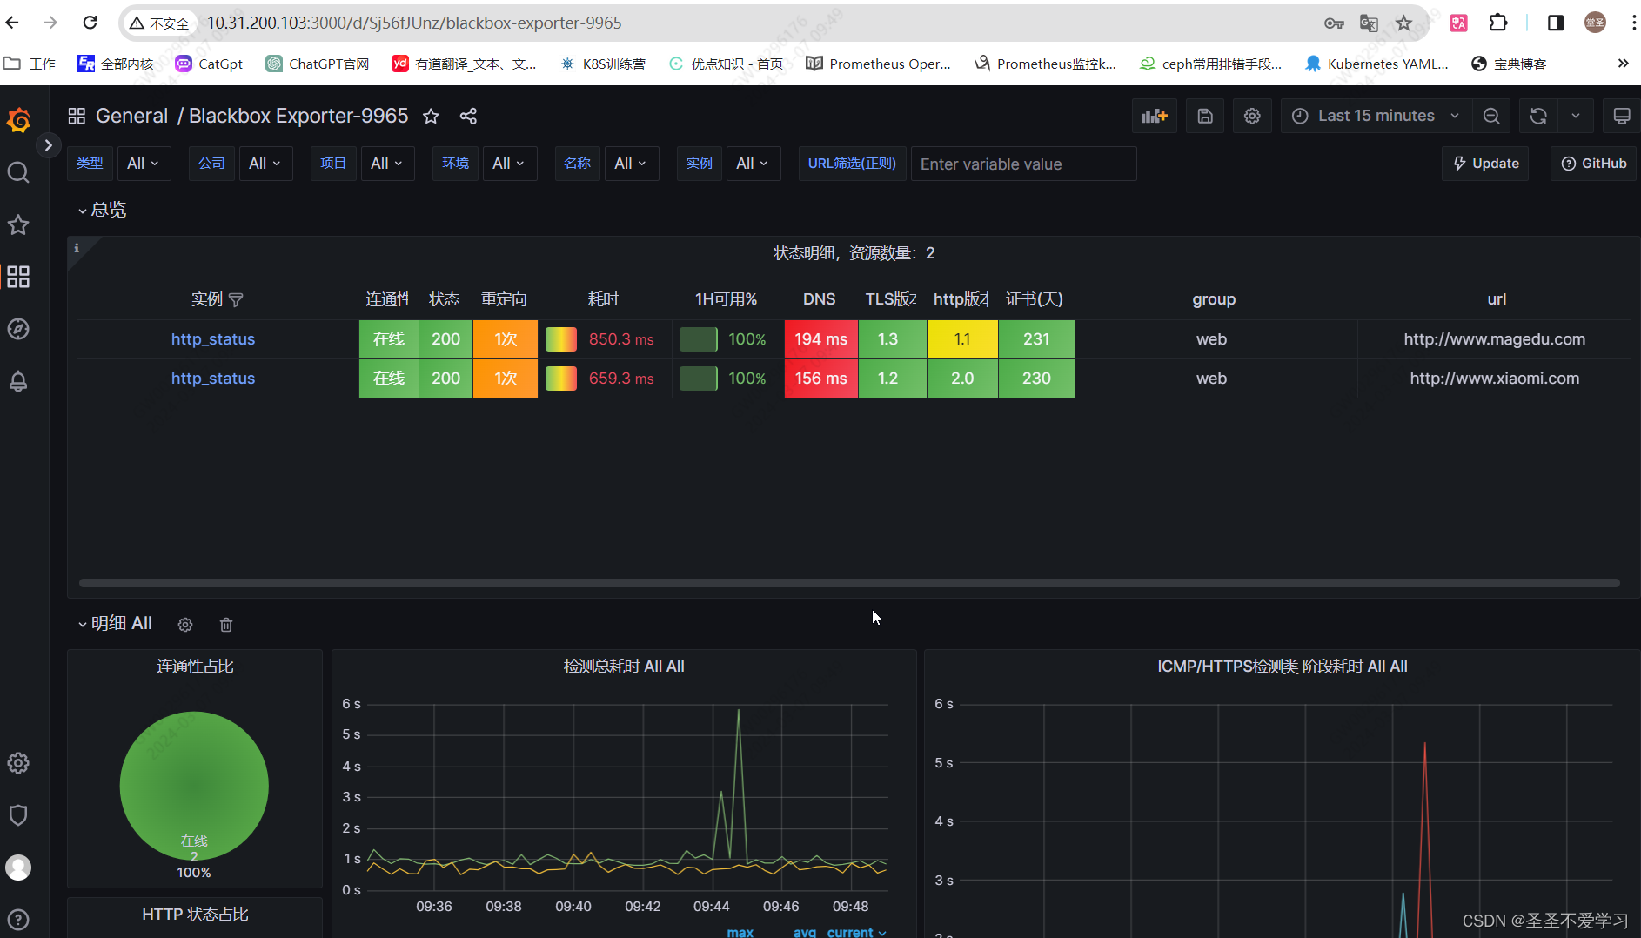Open the 公司 All variable dropdown
This screenshot has height=938, width=1641.
coord(265,164)
